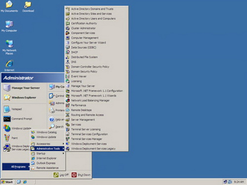Viewport: 247px width, 185px height.
Task: Click the network icon in system tray
Action: click(225, 182)
